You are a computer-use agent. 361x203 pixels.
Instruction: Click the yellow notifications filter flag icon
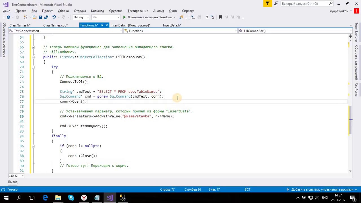267,3
